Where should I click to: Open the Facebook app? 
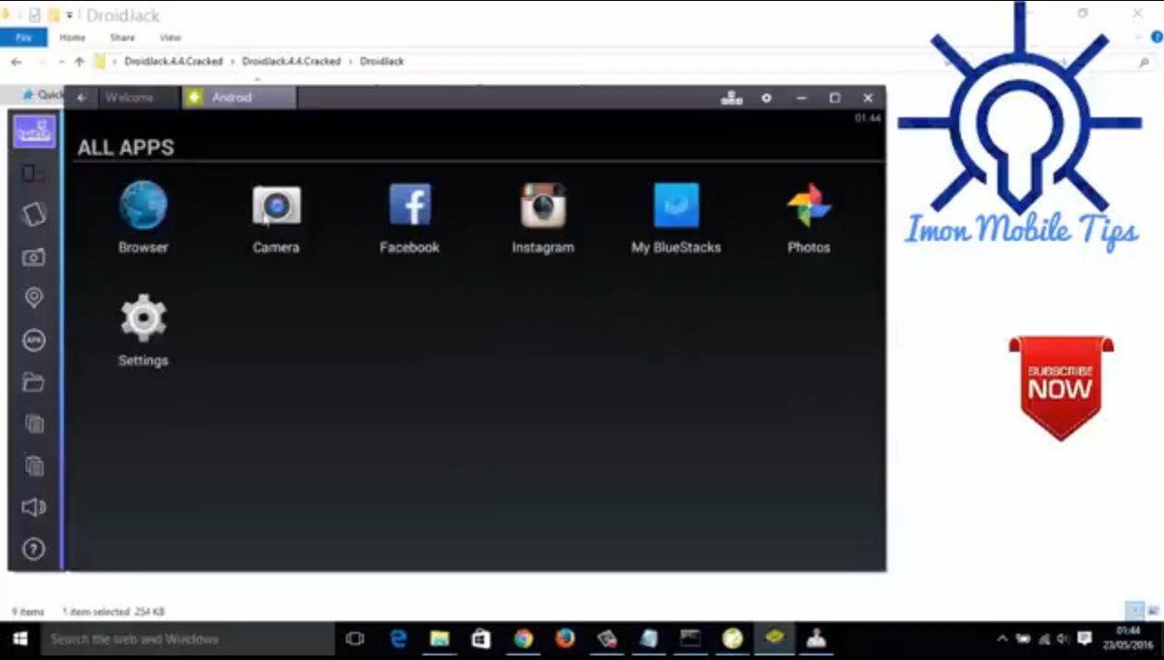click(x=410, y=205)
